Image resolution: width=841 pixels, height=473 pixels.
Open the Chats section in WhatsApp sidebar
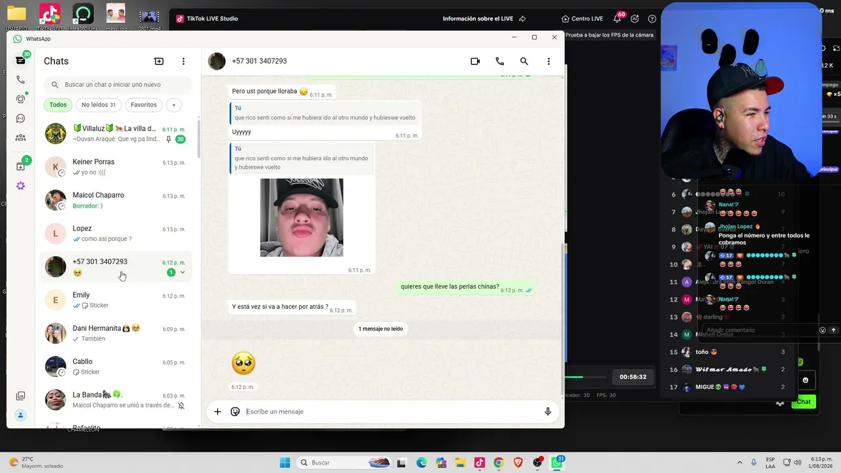20,60
